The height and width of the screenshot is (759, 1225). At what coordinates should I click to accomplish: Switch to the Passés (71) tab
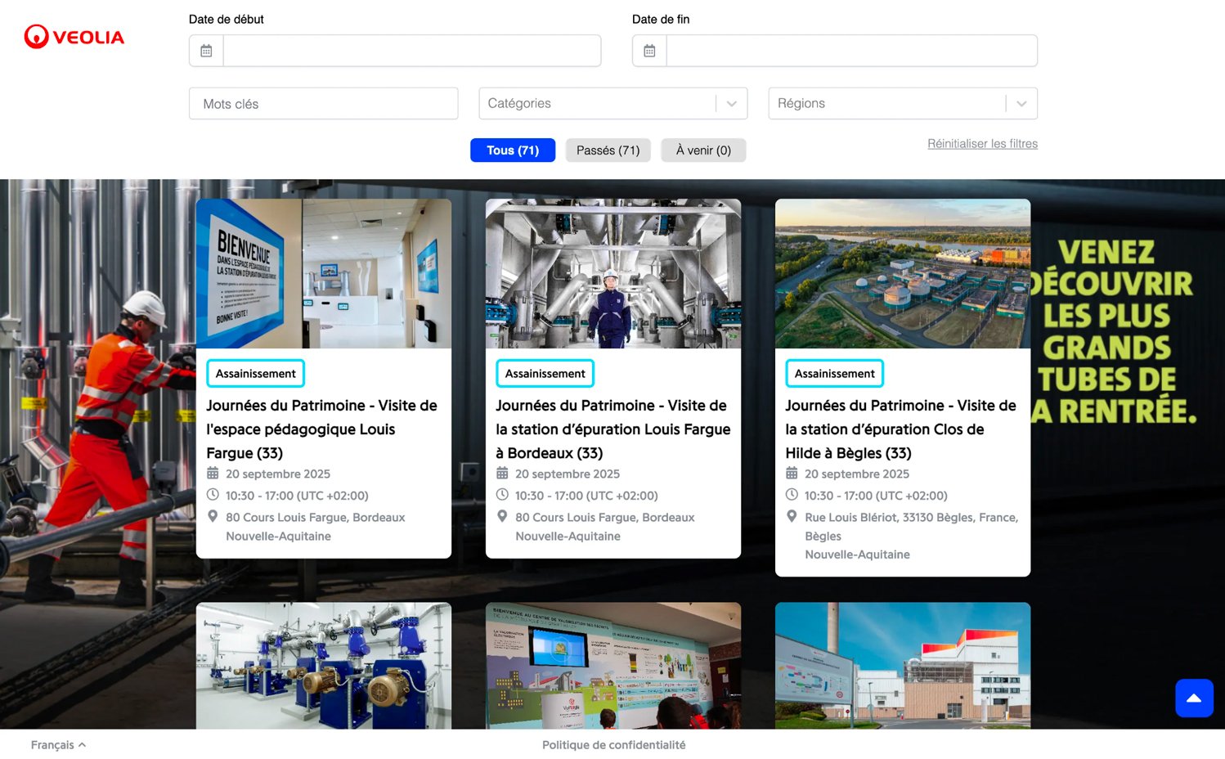pos(608,150)
